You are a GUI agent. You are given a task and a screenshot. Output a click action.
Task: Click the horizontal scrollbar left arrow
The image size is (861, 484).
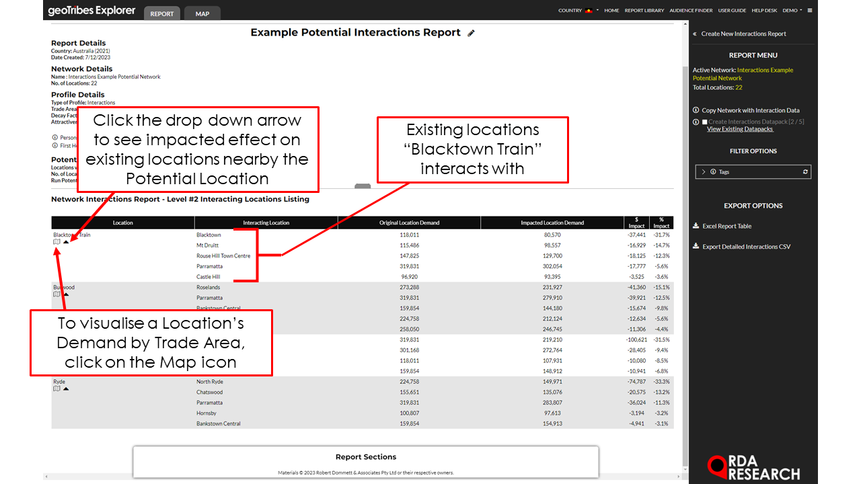click(47, 478)
